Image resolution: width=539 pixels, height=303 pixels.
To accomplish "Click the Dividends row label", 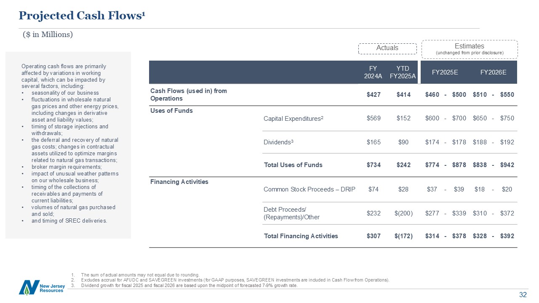I will pos(278,142).
